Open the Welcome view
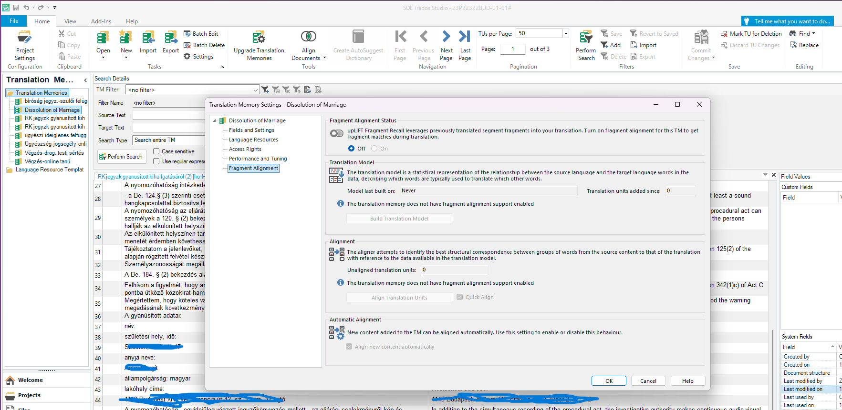 coord(47,380)
